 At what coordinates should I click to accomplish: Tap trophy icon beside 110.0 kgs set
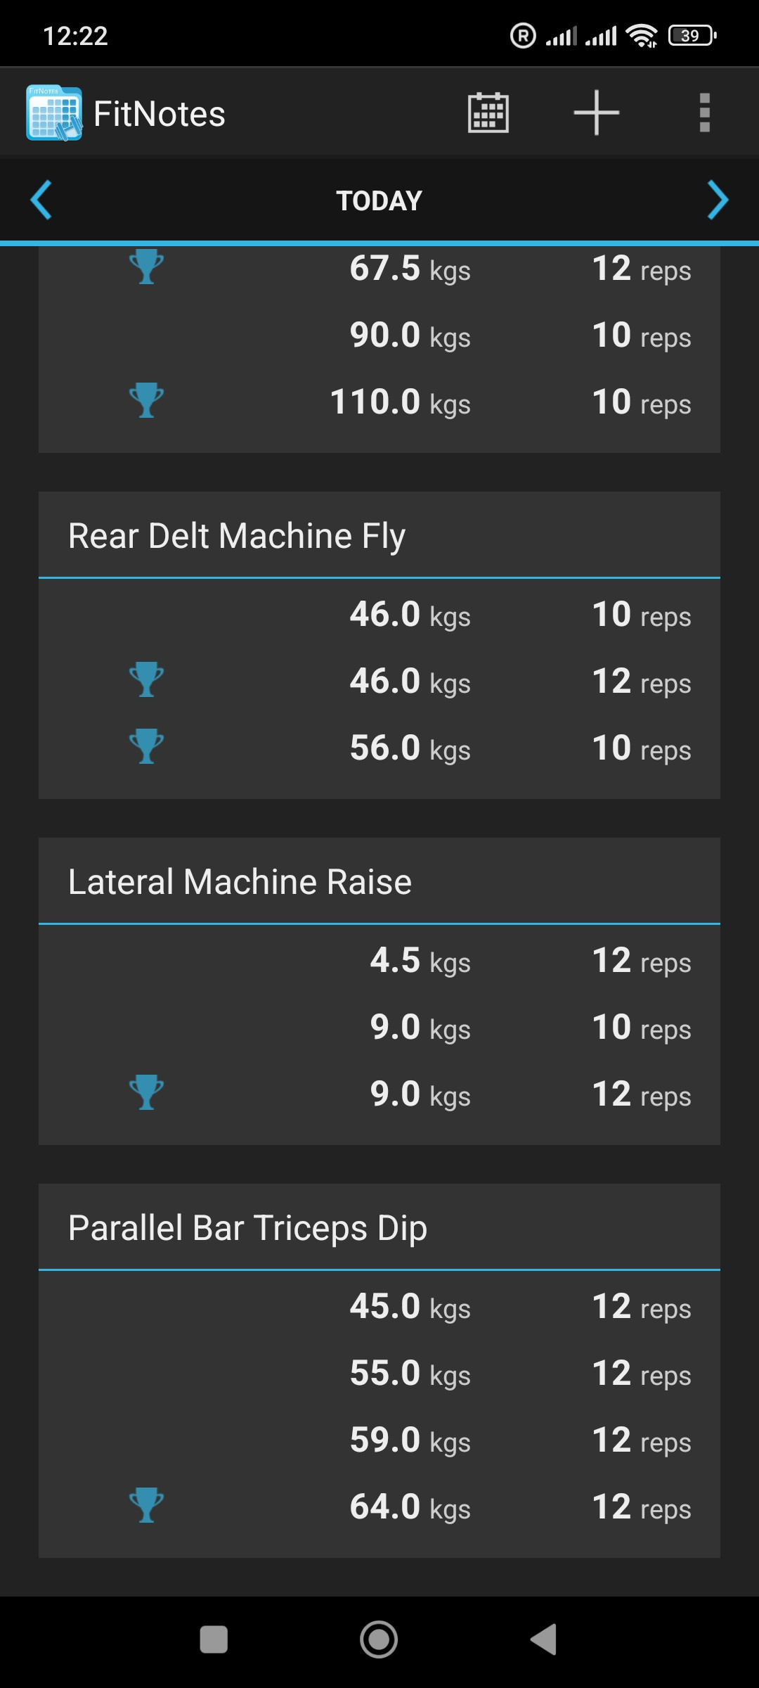coord(146,401)
